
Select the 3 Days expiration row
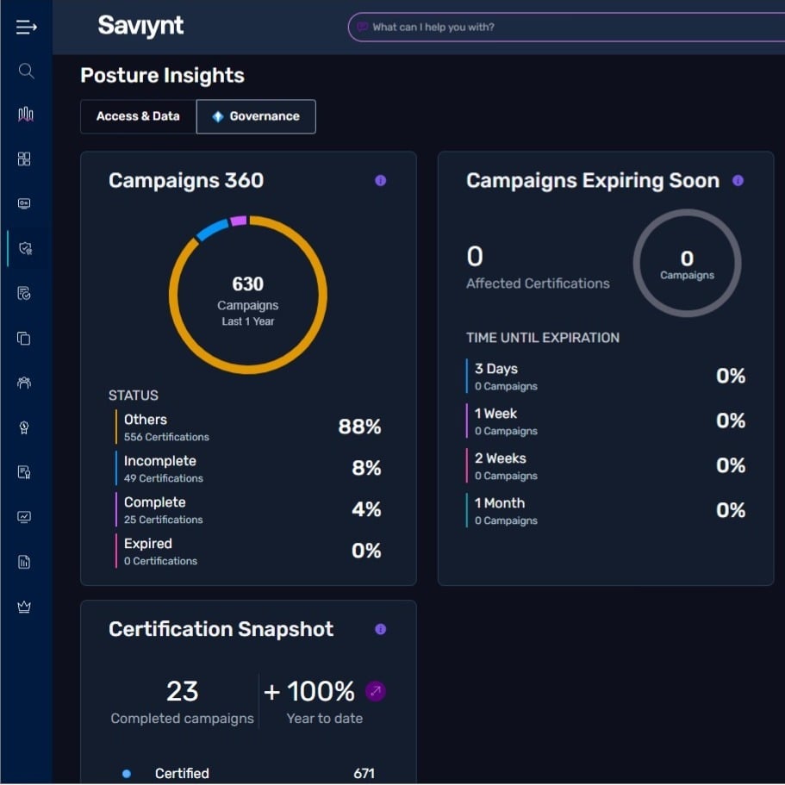(x=606, y=376)
